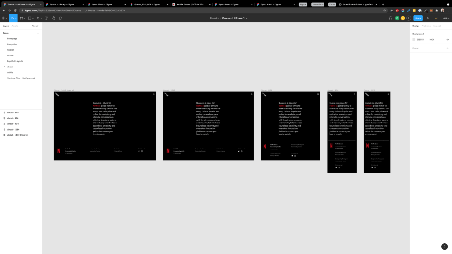The image size is (452, 254).
Task: Select the Comment tool
Action: pyautogui.click(x=60, y=18)
